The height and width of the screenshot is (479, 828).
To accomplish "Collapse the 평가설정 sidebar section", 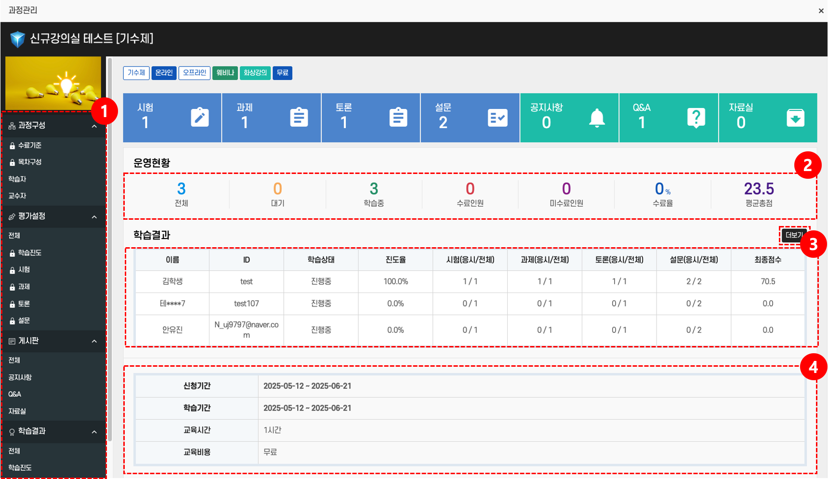I will point(94,217).
